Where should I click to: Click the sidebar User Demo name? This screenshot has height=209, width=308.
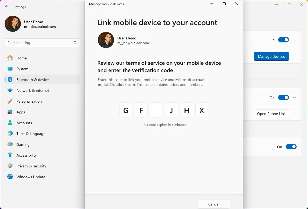pyautogui.click(x=34, y=22)
